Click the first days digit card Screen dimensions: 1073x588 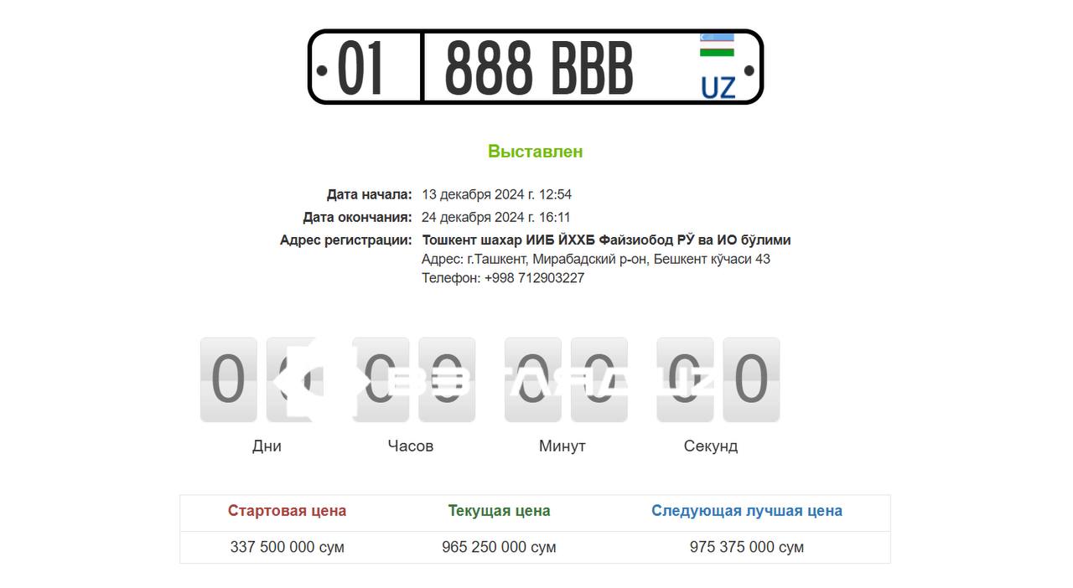click(228, 379)
